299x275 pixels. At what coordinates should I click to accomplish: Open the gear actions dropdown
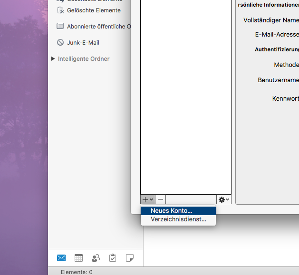223,199
